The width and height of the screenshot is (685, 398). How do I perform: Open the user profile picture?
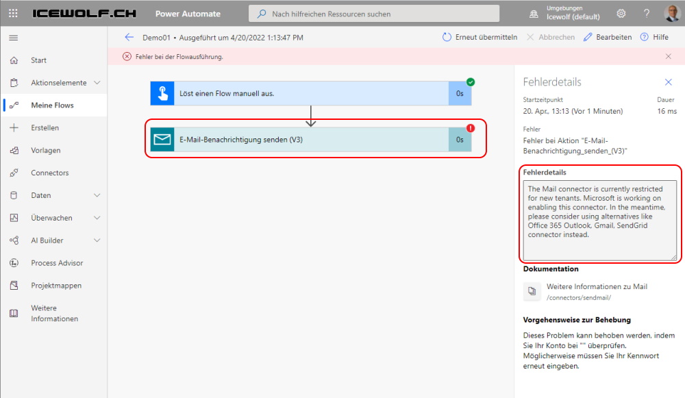672,14
